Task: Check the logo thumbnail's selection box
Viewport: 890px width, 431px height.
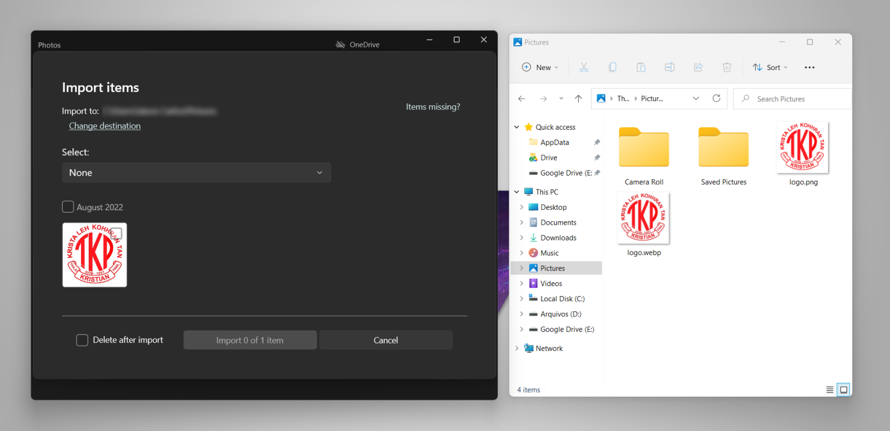Action: click(116, 233)
